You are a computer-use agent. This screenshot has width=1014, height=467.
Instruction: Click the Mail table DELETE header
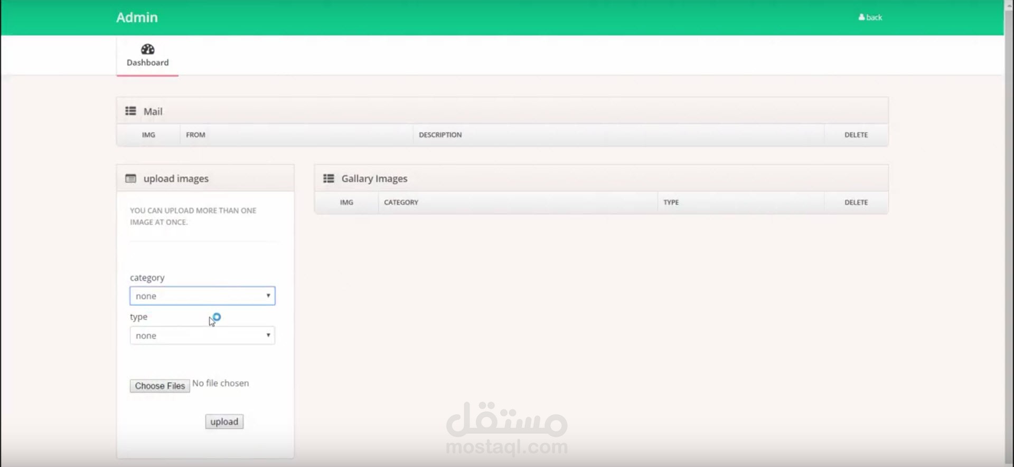click(x=856, y=135)
